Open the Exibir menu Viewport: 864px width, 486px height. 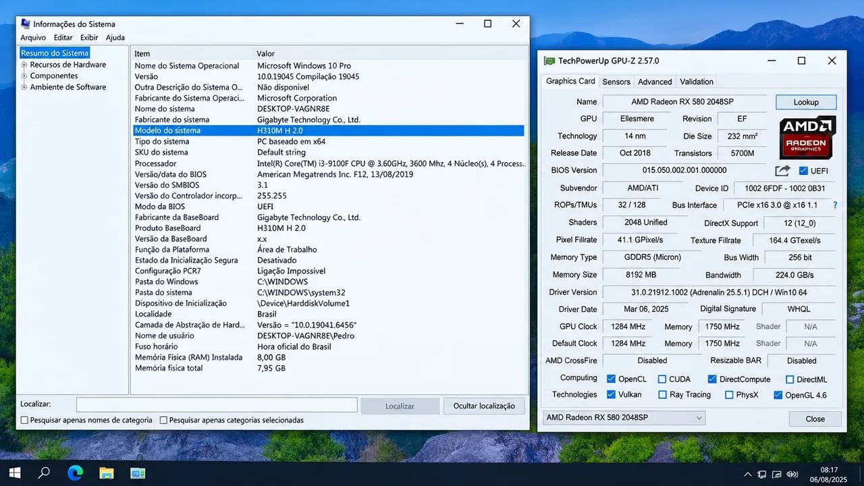89,38
